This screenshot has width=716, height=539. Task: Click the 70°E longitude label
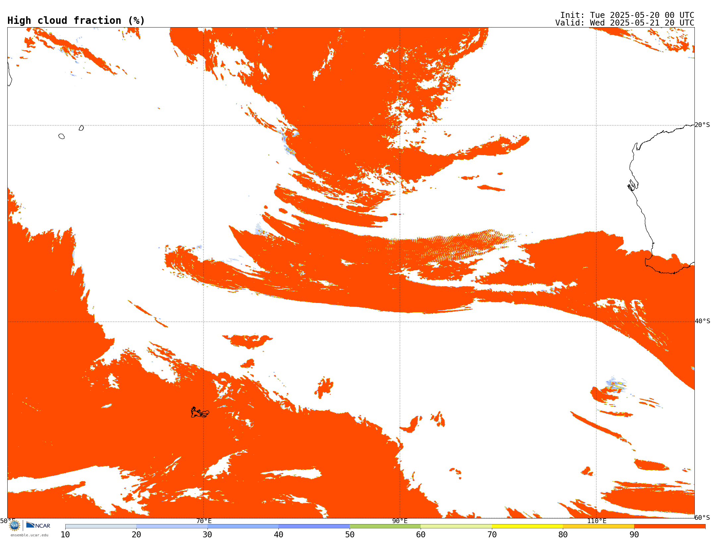[x=204, y=521]
